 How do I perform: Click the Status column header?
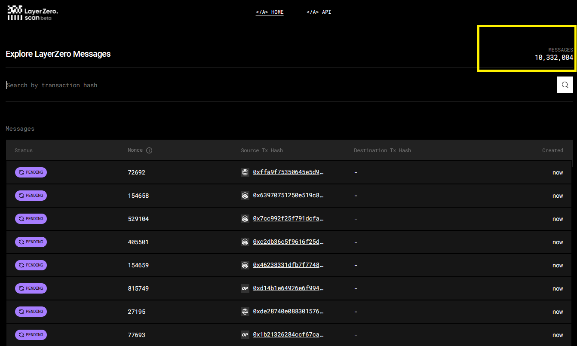tap(24, 150)
